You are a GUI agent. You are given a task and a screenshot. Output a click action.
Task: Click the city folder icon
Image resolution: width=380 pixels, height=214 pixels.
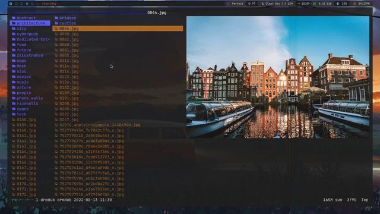(14, 29)
